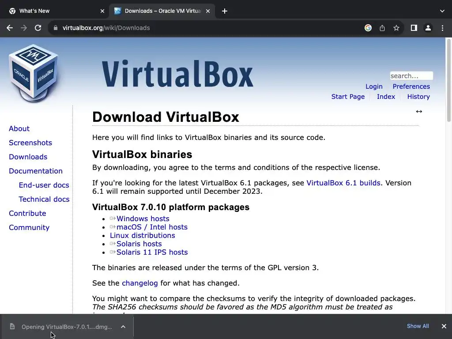This screenshot has width=452, height=339.
Task: Open the History link
Action: click(x=418, y=97)
